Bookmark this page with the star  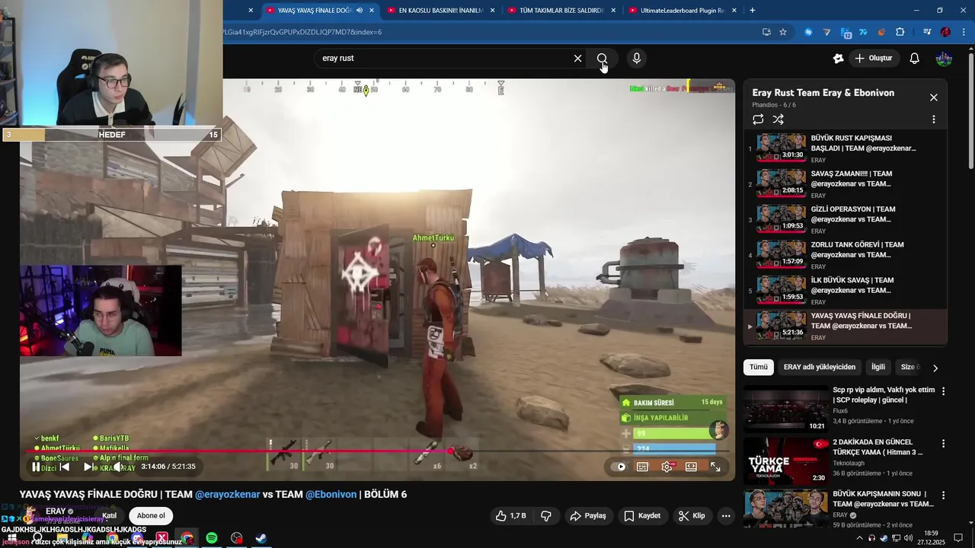(783, 32)
